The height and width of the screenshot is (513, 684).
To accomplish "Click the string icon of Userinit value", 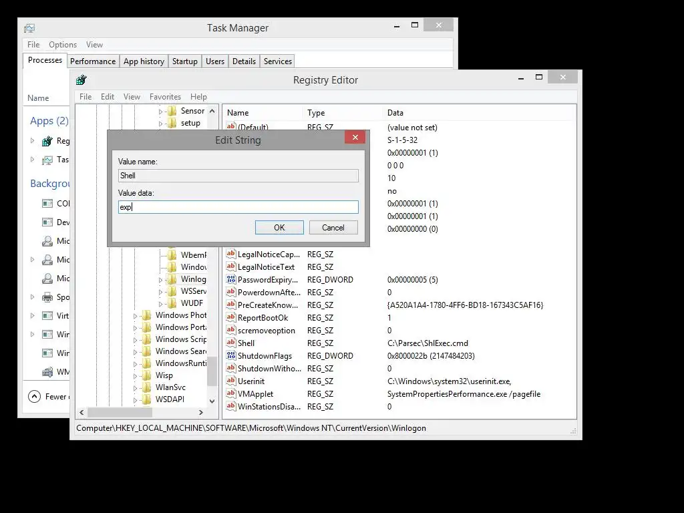I will (x=230, y=381).
